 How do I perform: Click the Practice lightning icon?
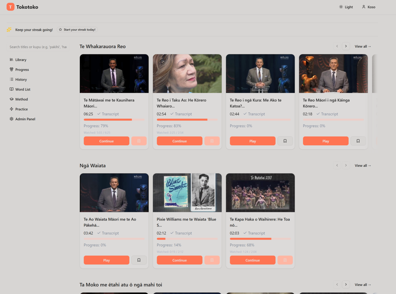[x=12, y=109]
